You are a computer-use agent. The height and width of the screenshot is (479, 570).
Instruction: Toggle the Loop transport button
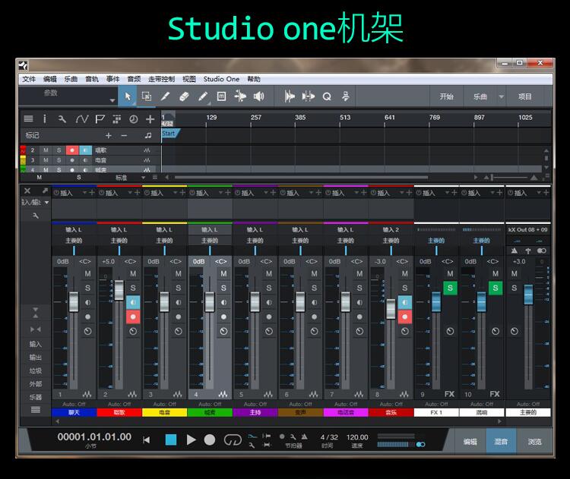[x=233, y=440]
